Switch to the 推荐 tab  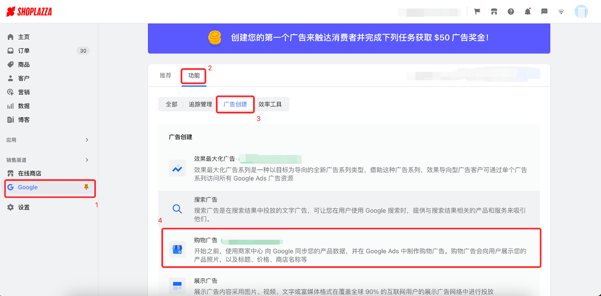pos(165,75)
